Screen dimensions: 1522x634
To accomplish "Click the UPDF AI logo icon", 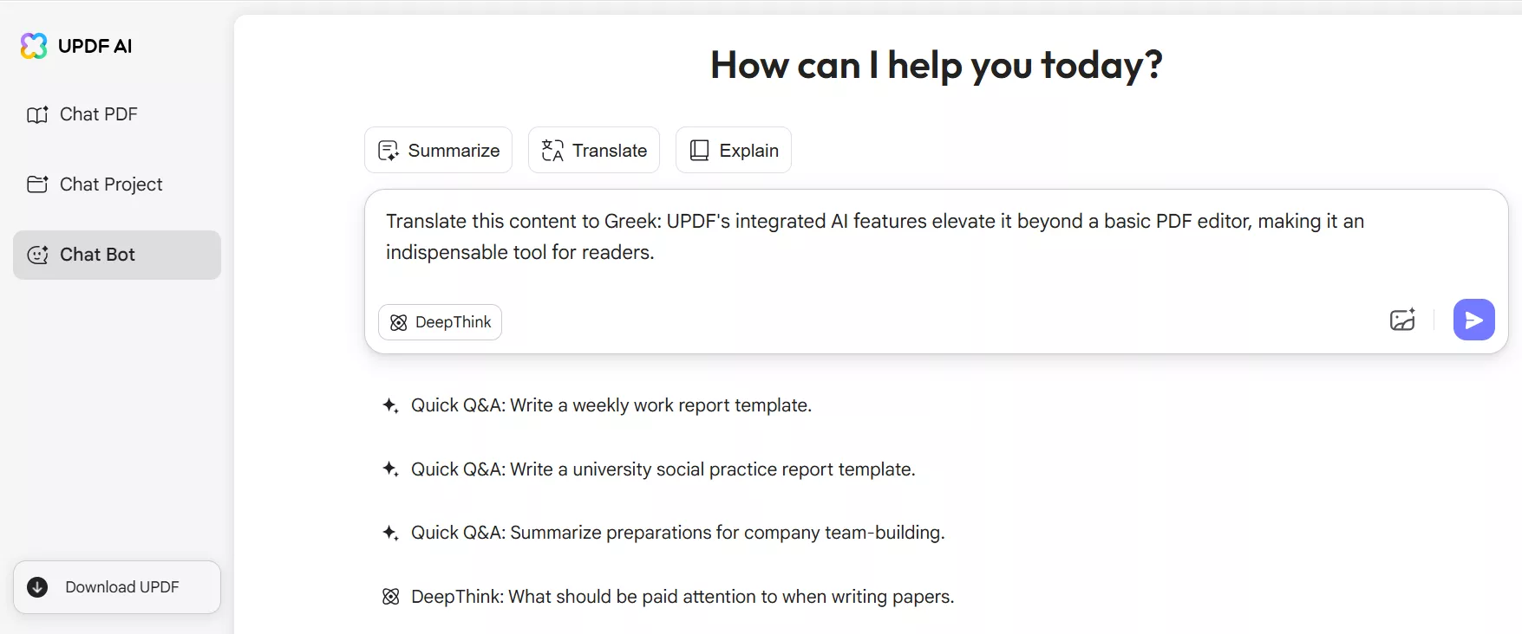I will (33, 46).
